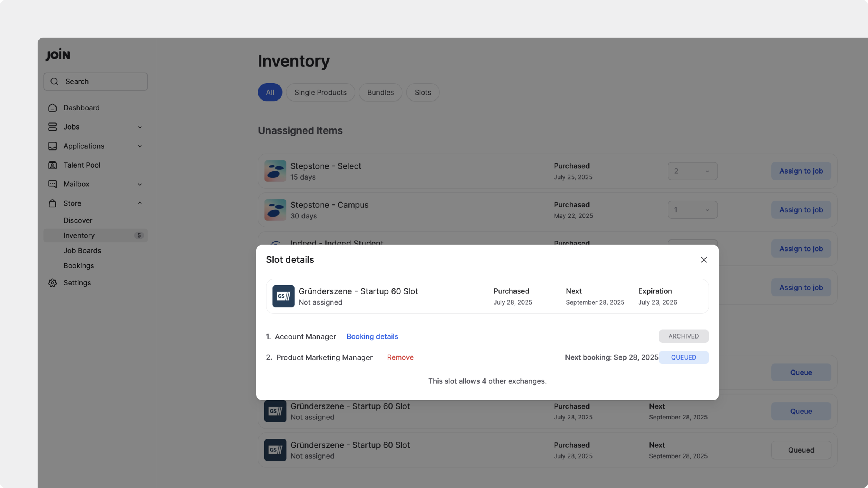Click the Dashboard home icon
The height and width of the screenshot is (488, 868).
tap(52, 108)
